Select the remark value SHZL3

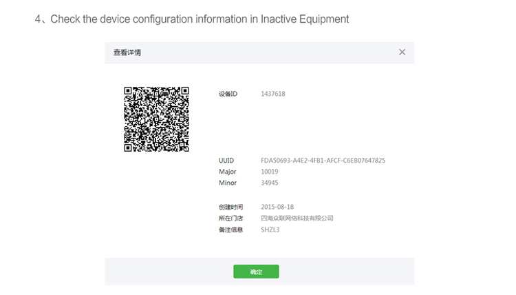click(270, 230)
